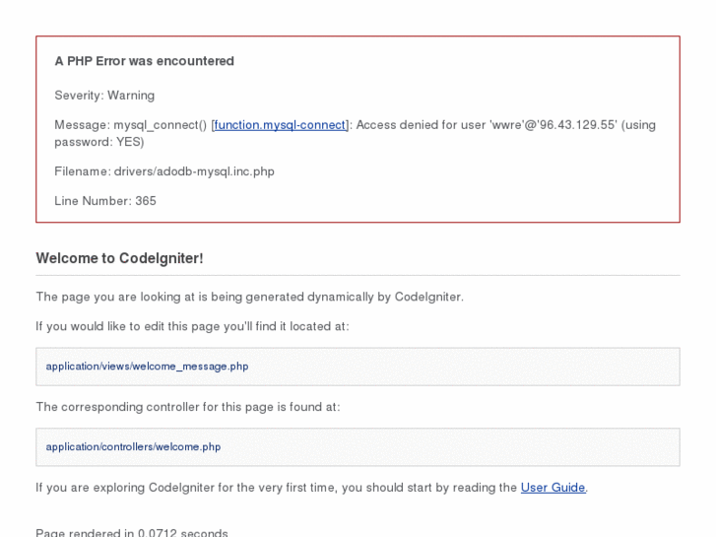Click the "Message: mysql_connect()" text
This screenshot has height=537, width=716.
click(x=130, y=125)
